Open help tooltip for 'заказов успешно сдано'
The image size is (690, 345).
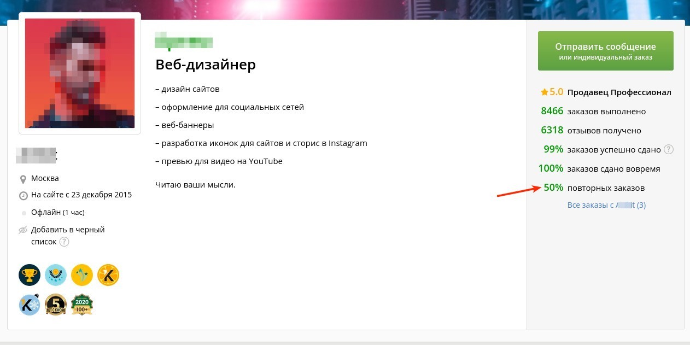[668, 150]
